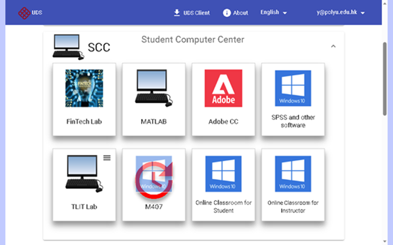Open Online Classroom for Student icon
The width and height of the screenshot is (393, 245).
pyautogui.click(x=223, y=174)
